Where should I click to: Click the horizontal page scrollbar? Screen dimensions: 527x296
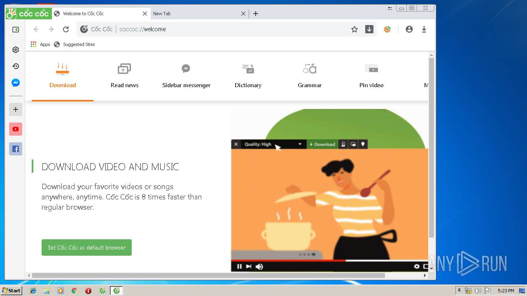[208, 275]
